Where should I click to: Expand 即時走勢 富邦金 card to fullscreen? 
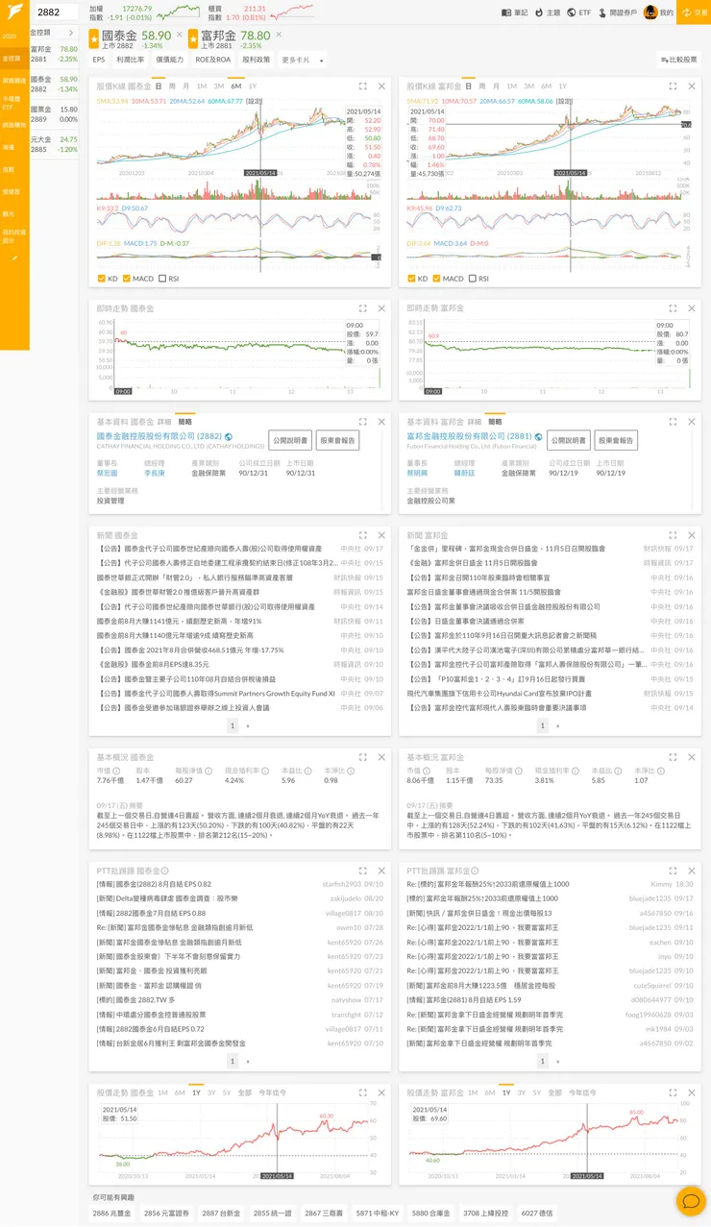672,308
